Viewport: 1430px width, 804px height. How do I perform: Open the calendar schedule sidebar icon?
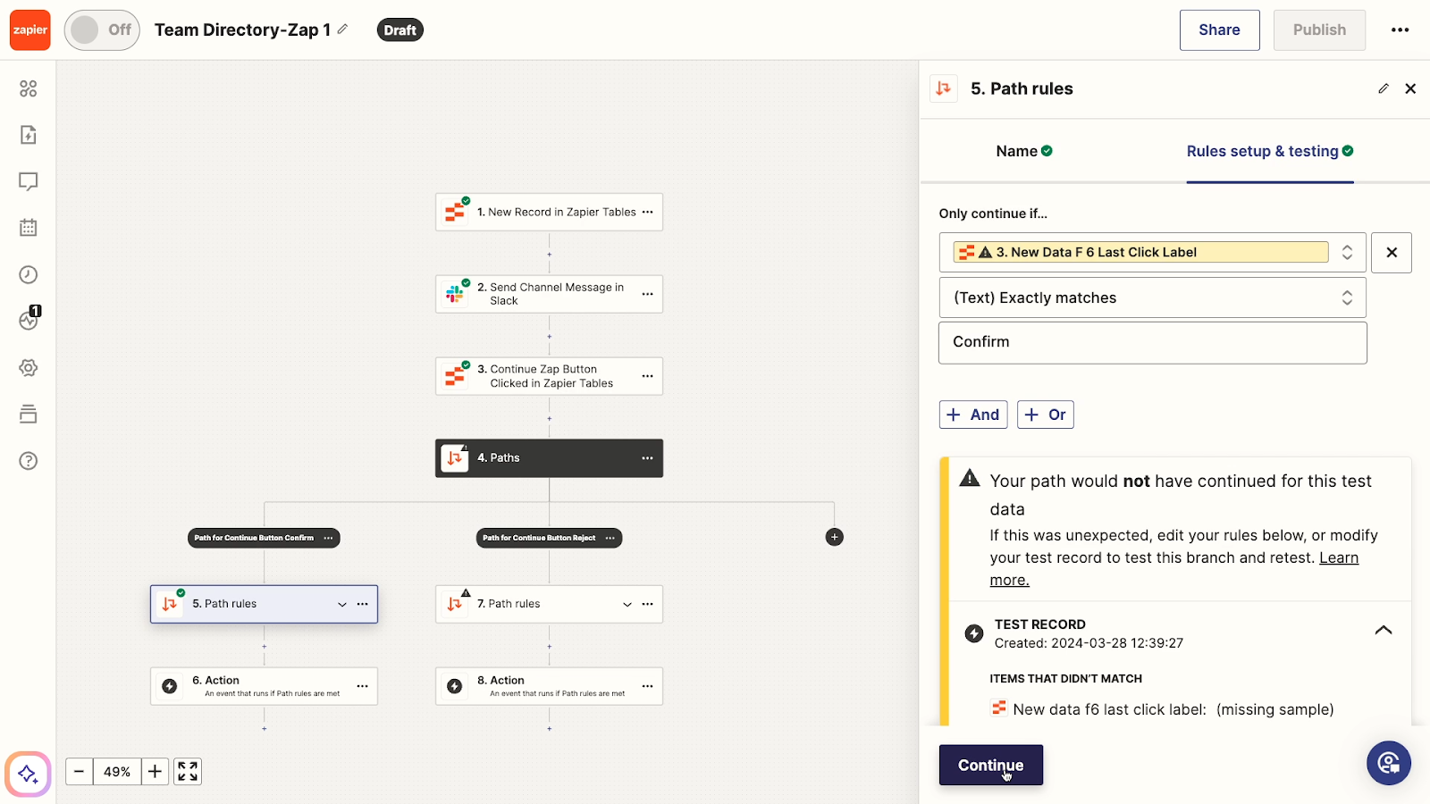[29, 228]
